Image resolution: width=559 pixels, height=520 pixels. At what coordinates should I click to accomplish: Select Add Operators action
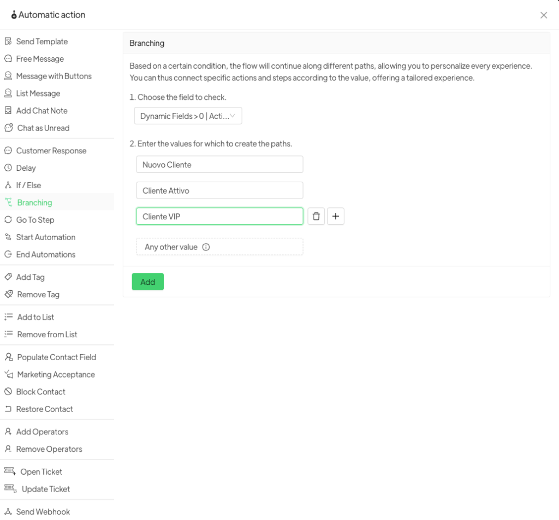point(42,432)
